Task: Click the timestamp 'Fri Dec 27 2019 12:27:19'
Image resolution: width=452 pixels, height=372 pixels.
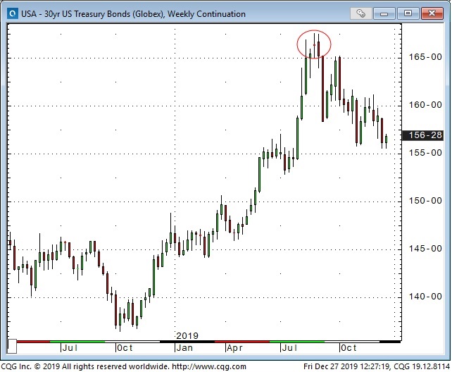Action: pos(347,366)
